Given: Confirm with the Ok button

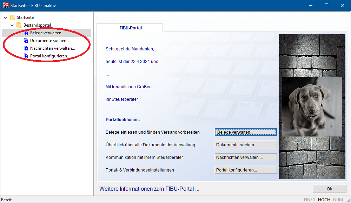Looking at the screenshot, I should (329, 189).
